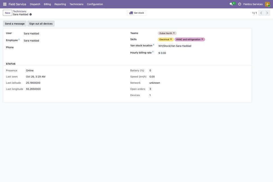Show help tooltip for Hourly billing rate
This screenshot has height=182, width=273.
pos(153,52)
